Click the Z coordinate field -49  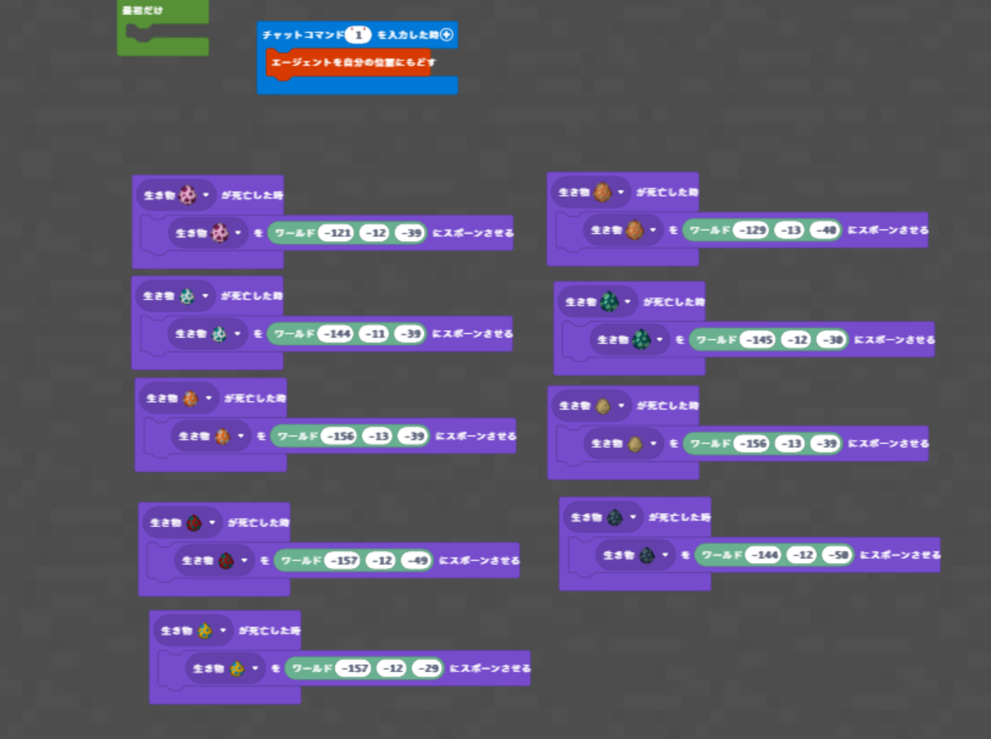pyautogui.click(x=417, y=561)
